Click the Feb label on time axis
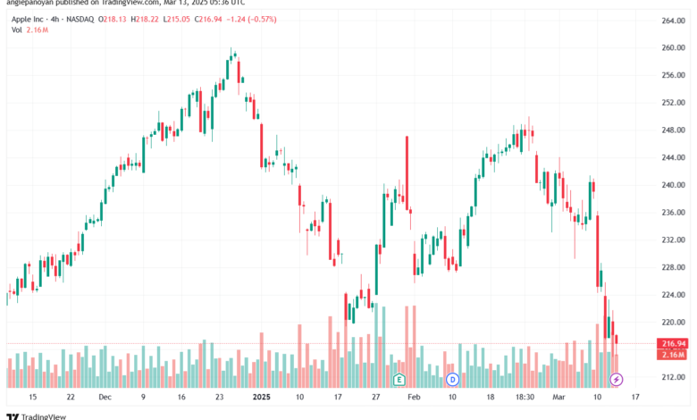 click(x=414, y=397)
